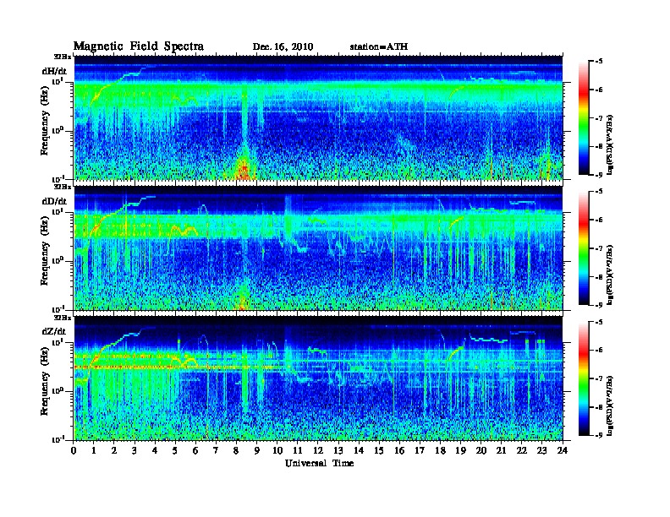This screenshot has height=517, width=670.
Task: Click the hour 4 tick label
Action: click(155, 450)
